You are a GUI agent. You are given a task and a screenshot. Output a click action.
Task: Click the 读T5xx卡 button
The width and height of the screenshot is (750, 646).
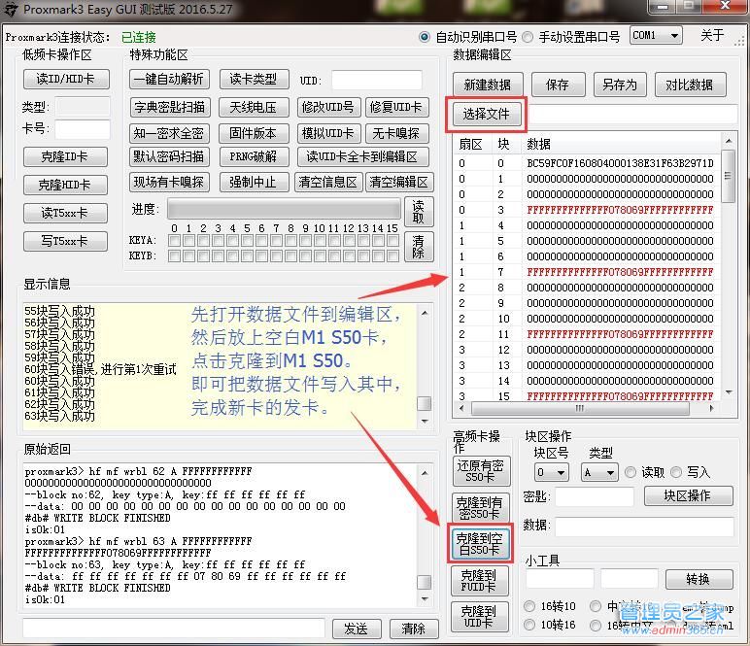65,214
